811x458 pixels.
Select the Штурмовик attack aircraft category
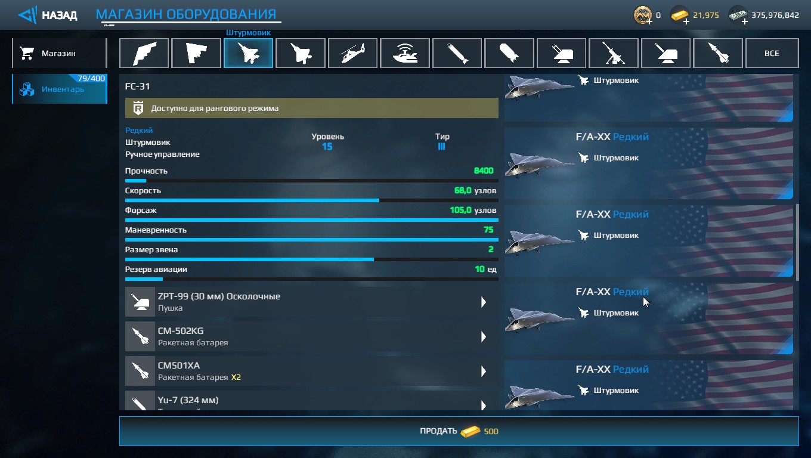tap(248, 53)
